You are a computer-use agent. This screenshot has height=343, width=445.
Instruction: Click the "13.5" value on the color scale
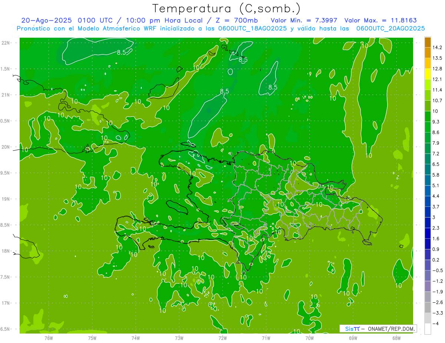(438, 58)
